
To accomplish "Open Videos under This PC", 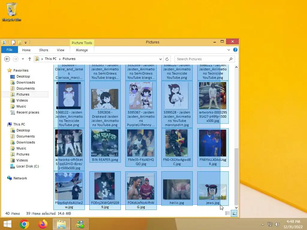I will (22, 160).
